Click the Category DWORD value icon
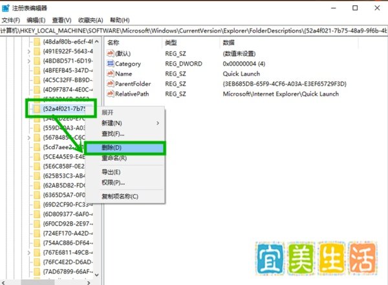 [x=110, y=63]
